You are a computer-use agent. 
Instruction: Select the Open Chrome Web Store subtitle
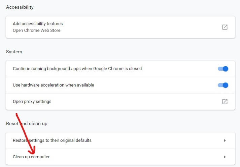36,31
